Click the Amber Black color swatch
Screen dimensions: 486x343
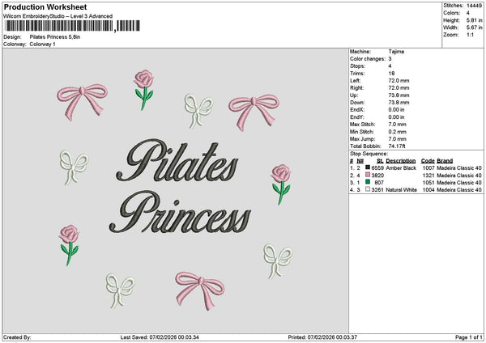coord(369,167)
